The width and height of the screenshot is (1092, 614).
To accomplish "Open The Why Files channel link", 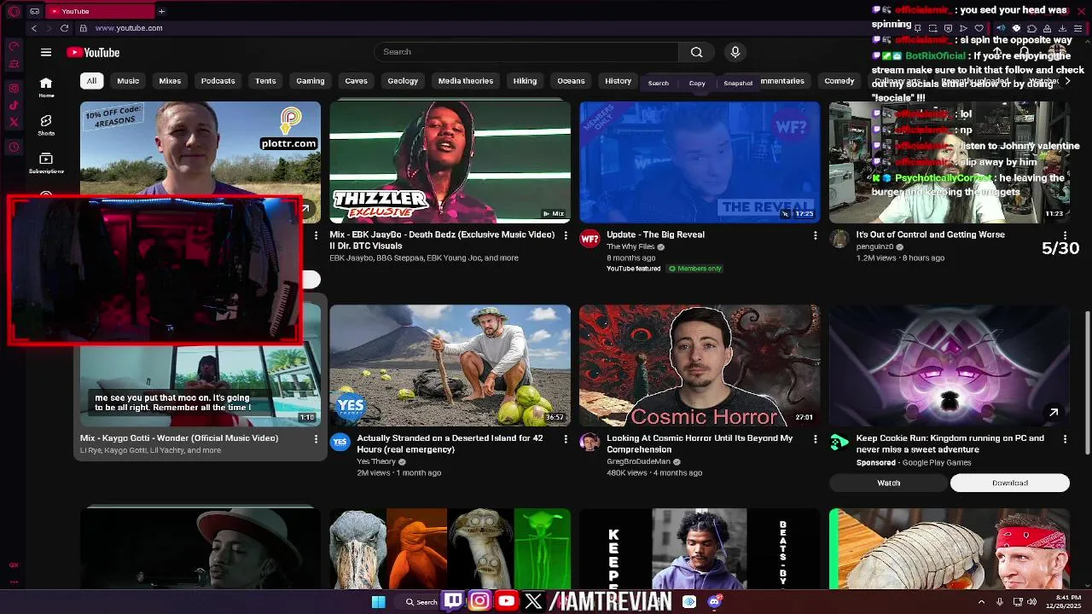I will tap(630, 246).
